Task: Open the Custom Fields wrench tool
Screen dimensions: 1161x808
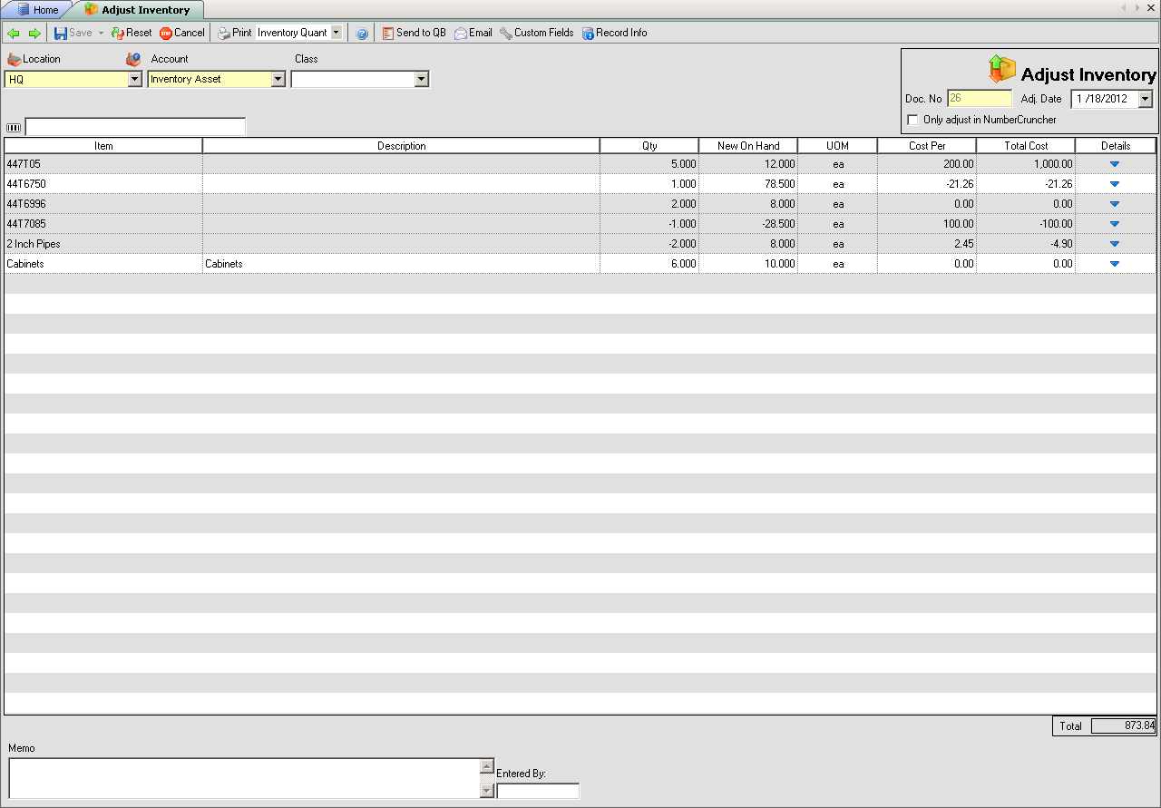Action: coord(506,34)
